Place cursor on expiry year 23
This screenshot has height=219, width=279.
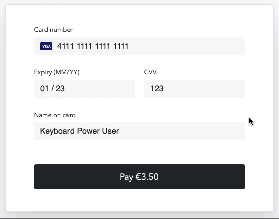[60, 89]
